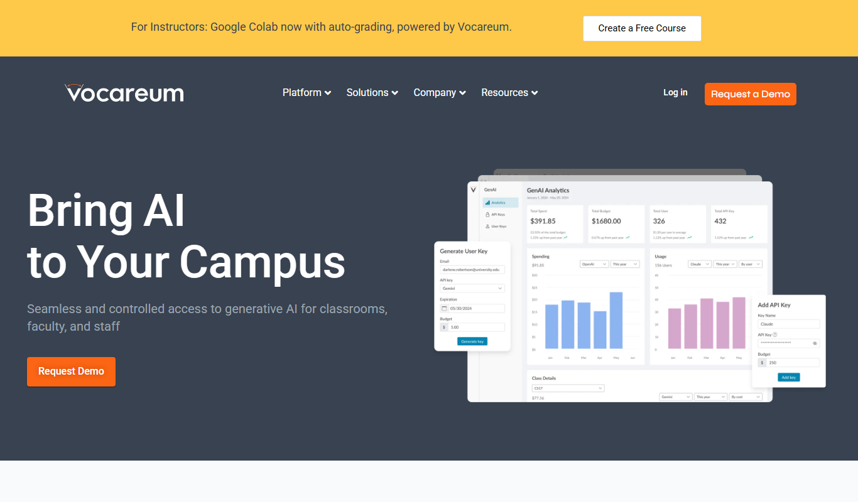Click the Request a Demo button
The image size is (858, 502).
click(x=751, y=94)
